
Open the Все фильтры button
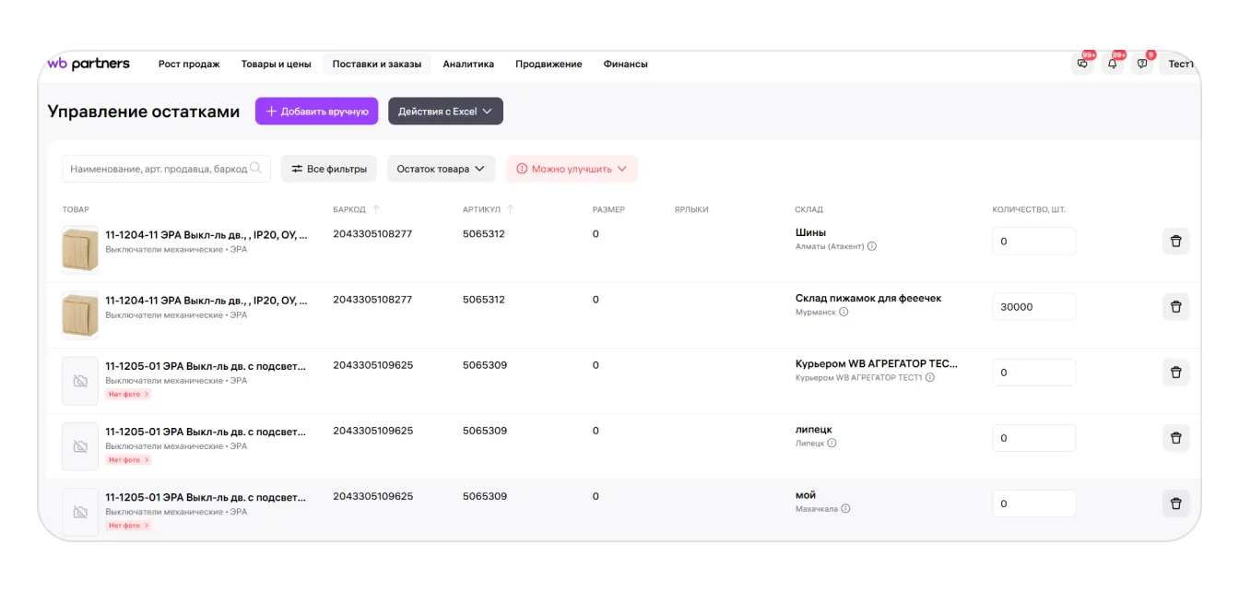(x=329, y=169)
